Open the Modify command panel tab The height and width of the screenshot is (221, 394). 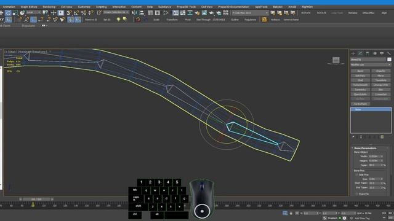360,53
